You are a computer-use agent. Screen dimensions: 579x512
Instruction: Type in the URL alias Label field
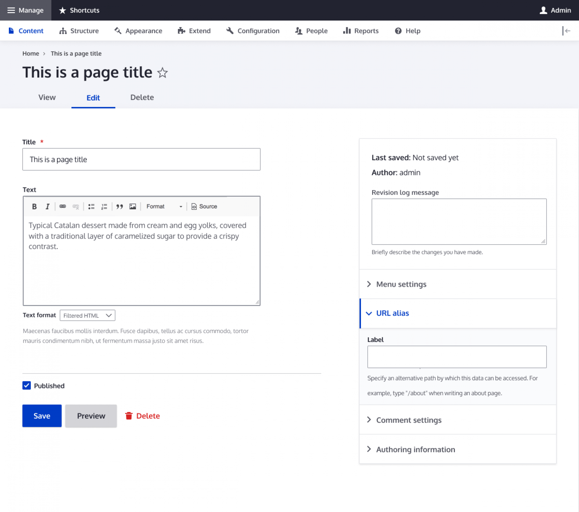coord(457,357)
